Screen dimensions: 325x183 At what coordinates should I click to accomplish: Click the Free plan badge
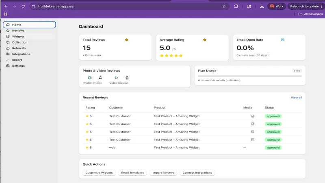pyautogui.click(x=297, y=71)
